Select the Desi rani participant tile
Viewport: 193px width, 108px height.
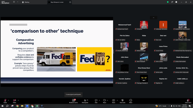pos(163,36)
